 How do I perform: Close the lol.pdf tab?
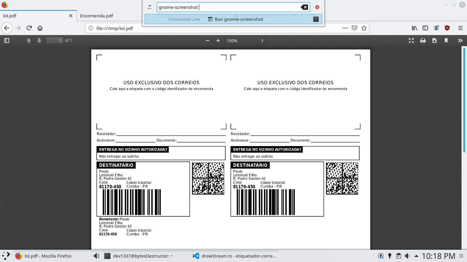[x=71, y=16]
